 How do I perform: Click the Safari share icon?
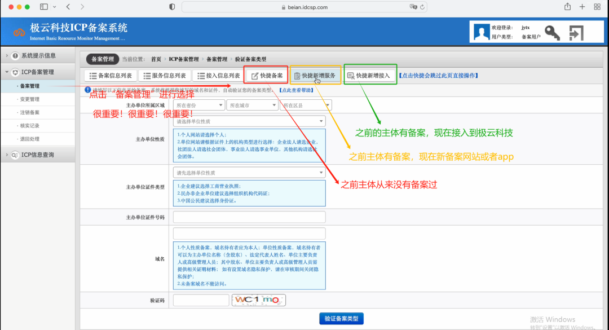(x=567, y=7)
